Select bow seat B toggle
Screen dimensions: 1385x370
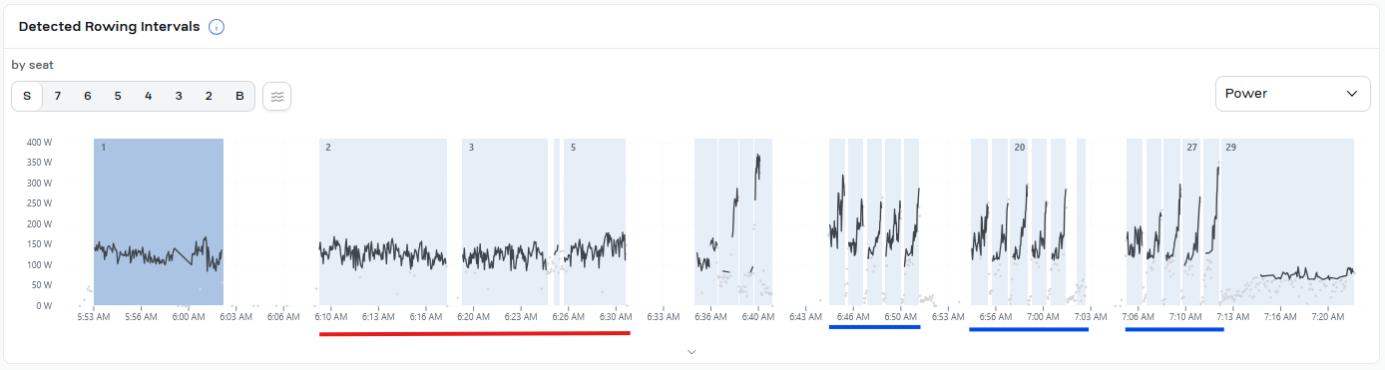[x=239, y=97]
